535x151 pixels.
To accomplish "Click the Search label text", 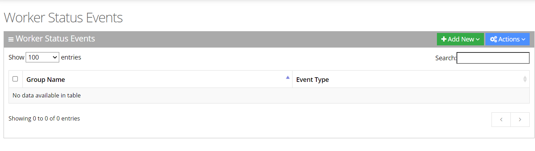I will click(445, 58).
